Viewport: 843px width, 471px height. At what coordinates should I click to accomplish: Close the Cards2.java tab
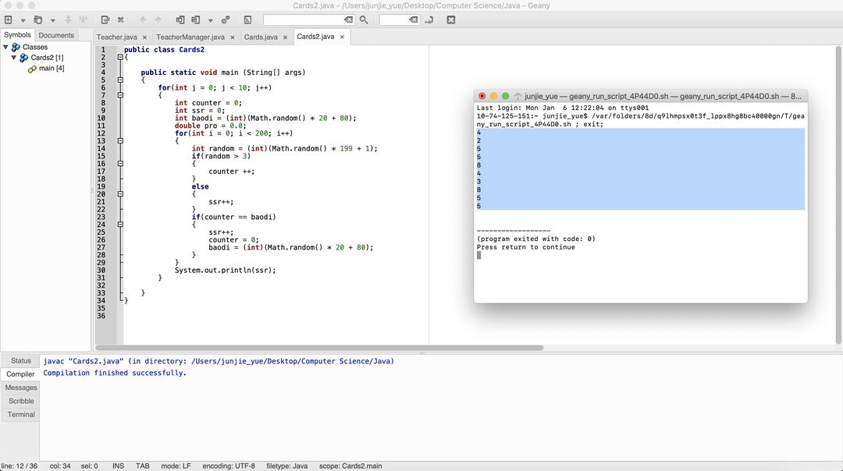click(x=342, y=37)
